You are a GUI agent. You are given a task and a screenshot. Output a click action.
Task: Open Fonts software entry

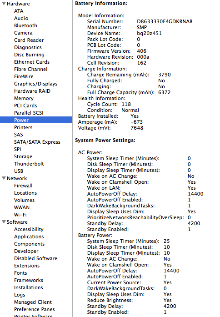[x=20, y=273]
